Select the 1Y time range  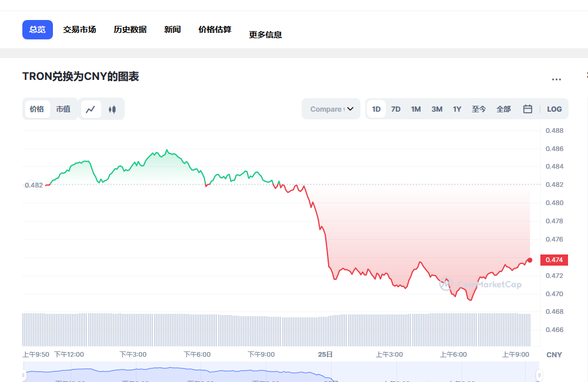[x=457, y=109]
